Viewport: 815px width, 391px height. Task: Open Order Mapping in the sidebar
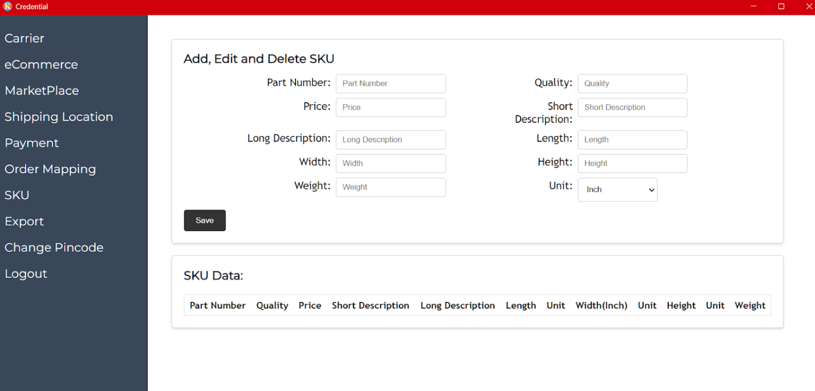(50, 169)
